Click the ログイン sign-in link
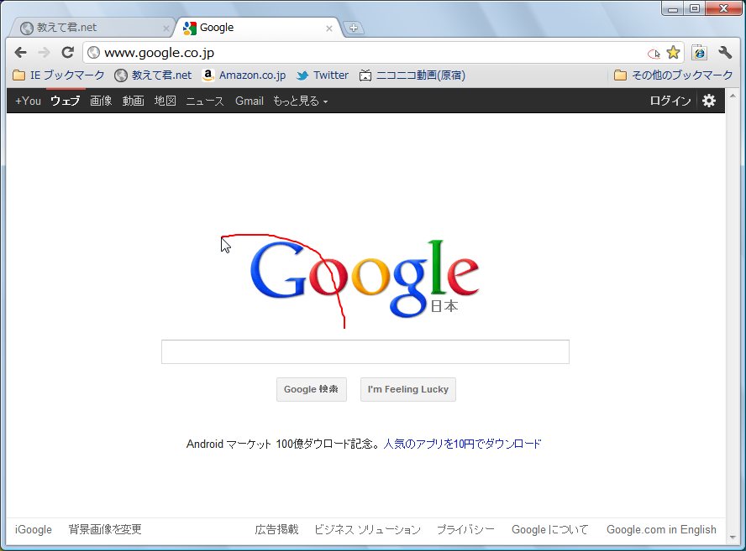Screen dimensions: 746x551 pyautogui.click(x=670, y=101)
